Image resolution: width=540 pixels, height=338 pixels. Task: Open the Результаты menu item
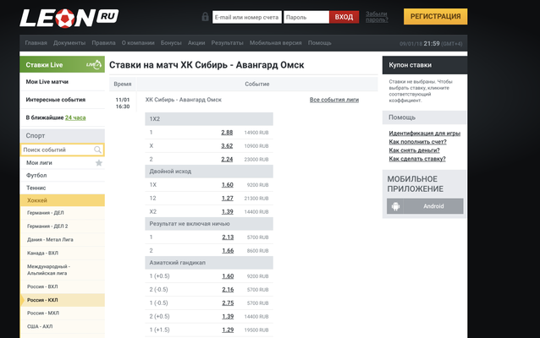click(227, 42)
